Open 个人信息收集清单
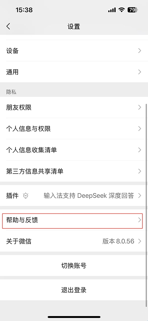This screenshot has width=148, height=321. pos(74,150)
